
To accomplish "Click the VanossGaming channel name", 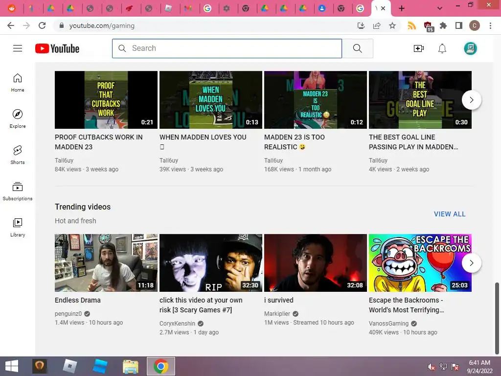I will tap(388, 323).
